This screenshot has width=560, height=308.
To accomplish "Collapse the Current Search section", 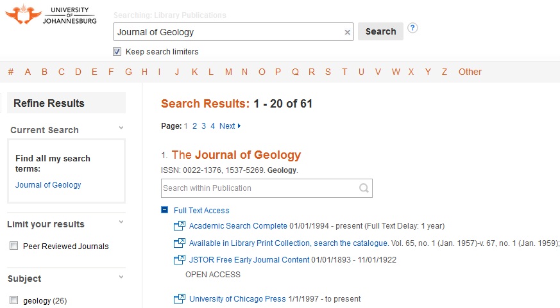I will pyautogui.click(x=121, y=127).
